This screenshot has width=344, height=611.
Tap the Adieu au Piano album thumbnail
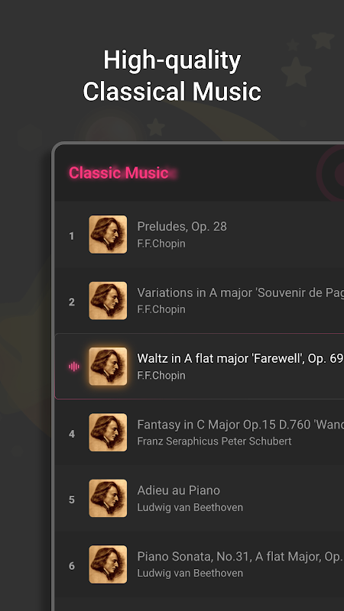[x=108, y=499]
